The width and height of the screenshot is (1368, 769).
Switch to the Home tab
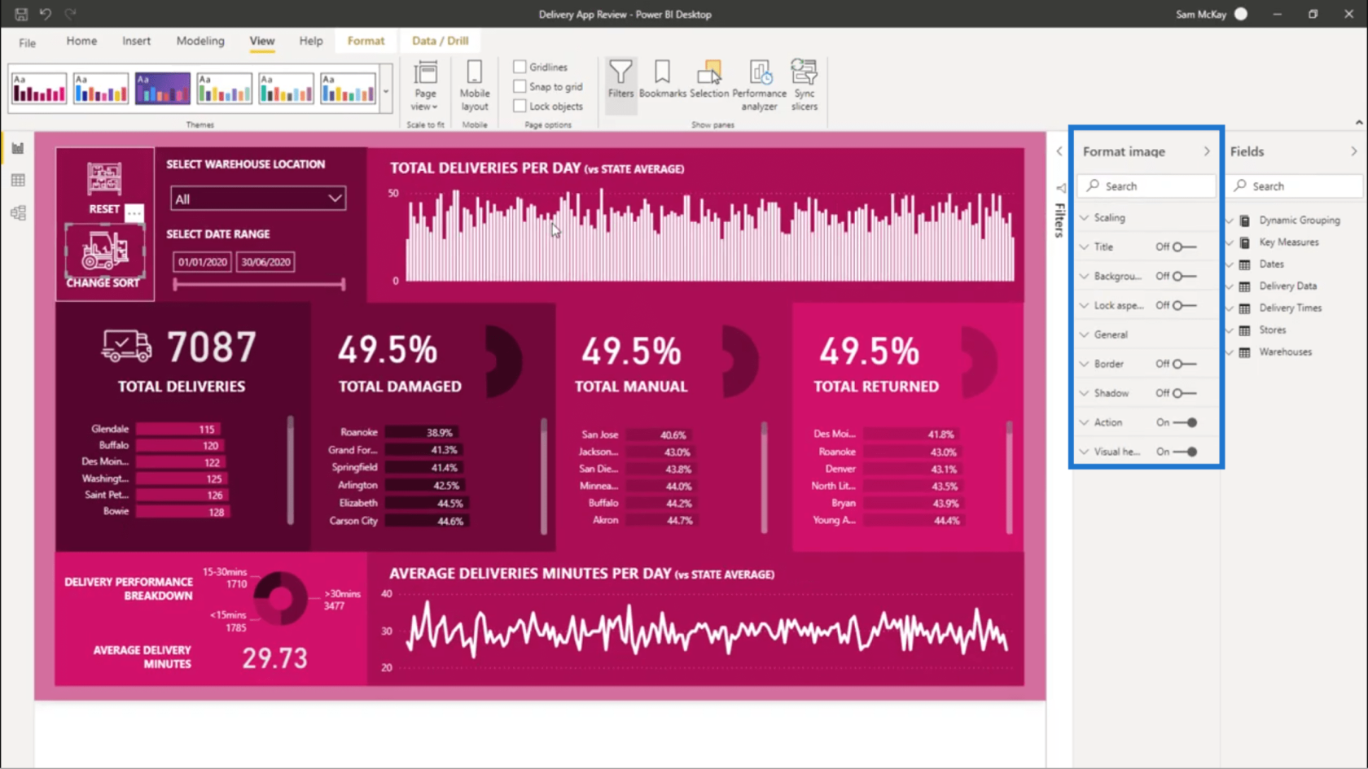81,41
